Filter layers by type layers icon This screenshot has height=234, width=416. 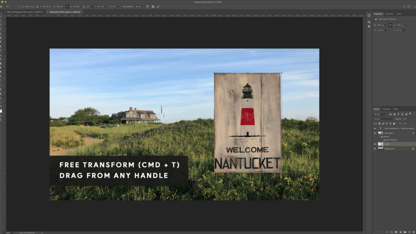tap(398, 114)
